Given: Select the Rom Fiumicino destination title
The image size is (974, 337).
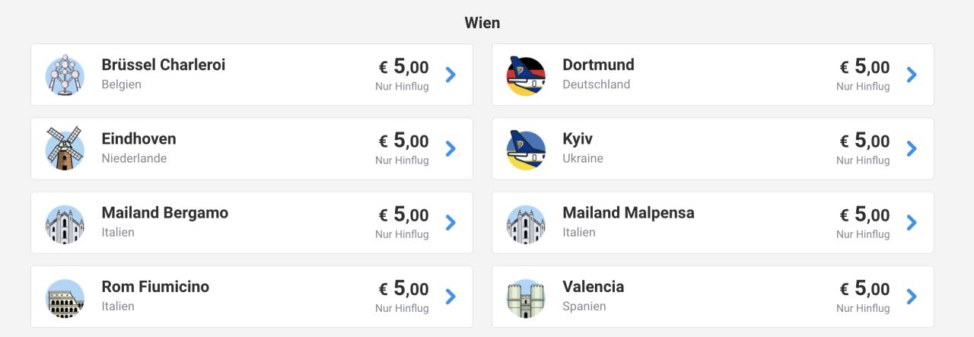Looking at the screenshot, I should point(155,287).
